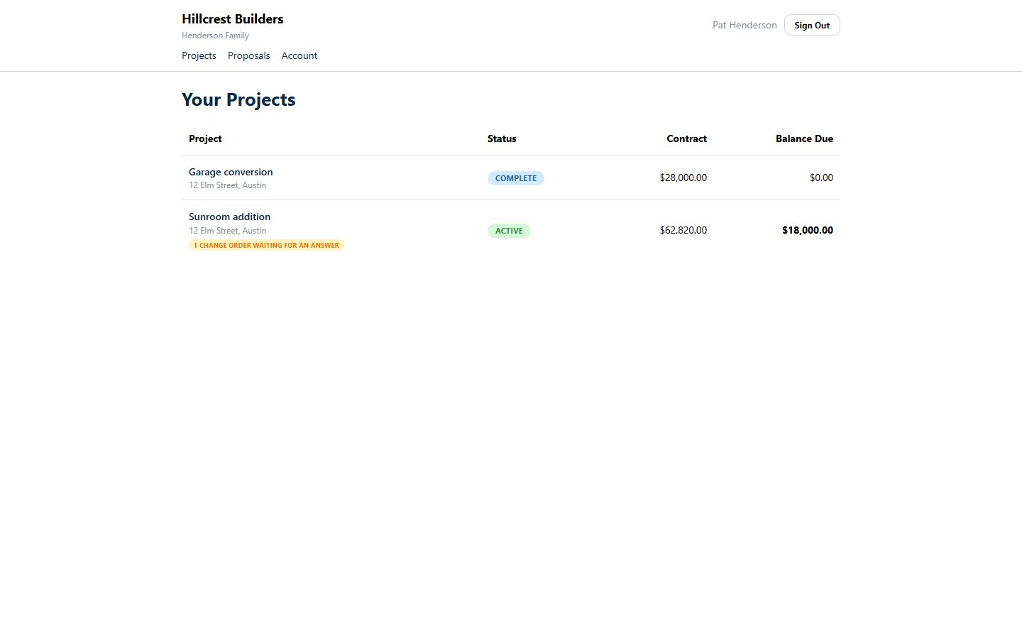Click the Contract column header
The height and width of the screenshot is (639, 1022).
point(686,138)
